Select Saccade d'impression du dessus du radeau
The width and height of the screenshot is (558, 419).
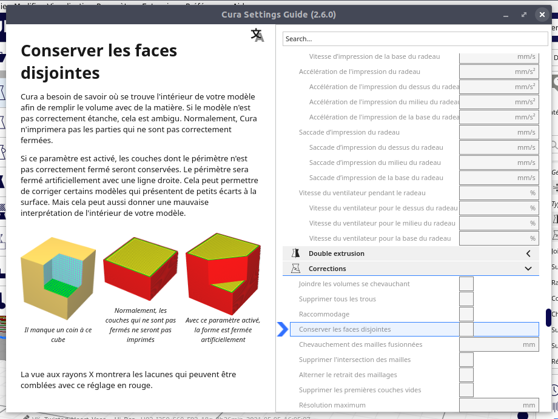[376, 147]
